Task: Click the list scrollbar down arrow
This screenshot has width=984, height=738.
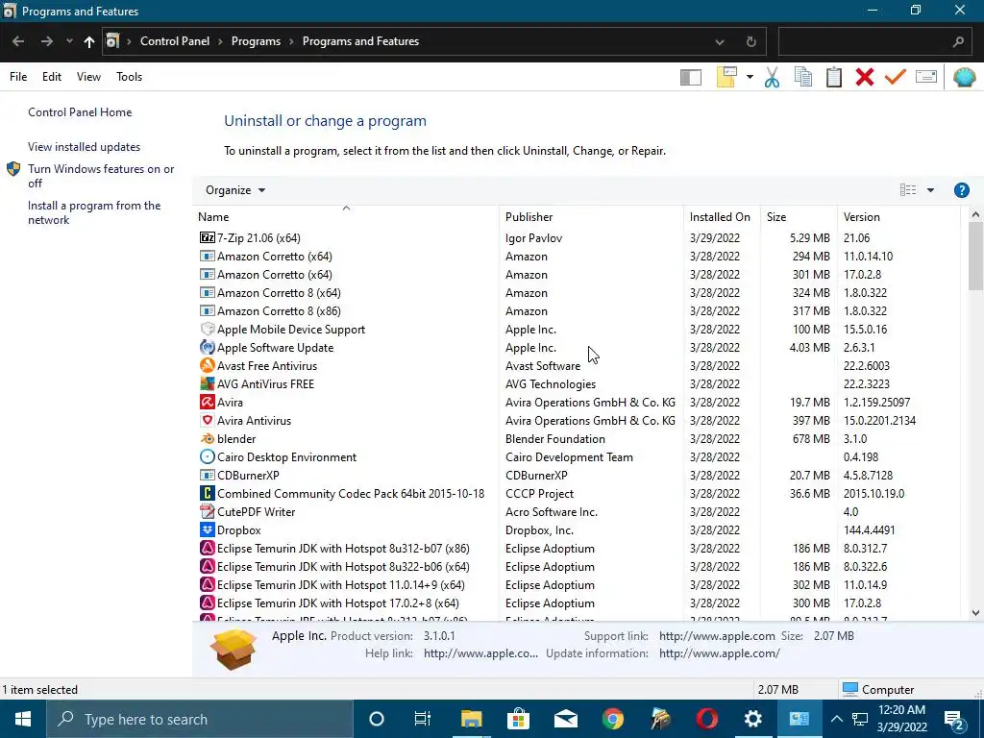Action: coord(975,613)
